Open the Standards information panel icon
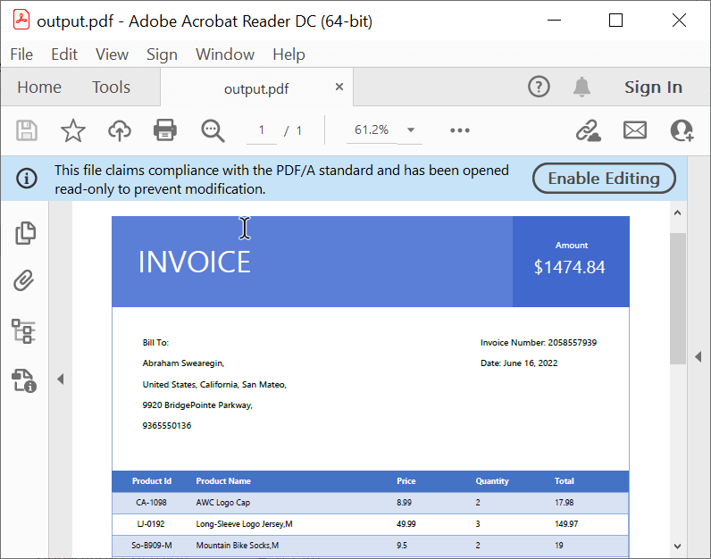This screenshot has height=559, width=711. (24, 381)
